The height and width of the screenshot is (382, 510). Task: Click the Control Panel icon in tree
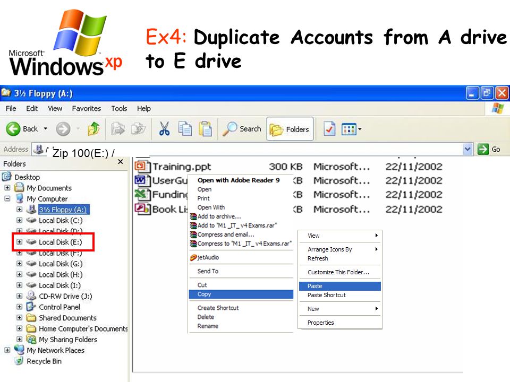pyautogui.click(x=31, y=307)
